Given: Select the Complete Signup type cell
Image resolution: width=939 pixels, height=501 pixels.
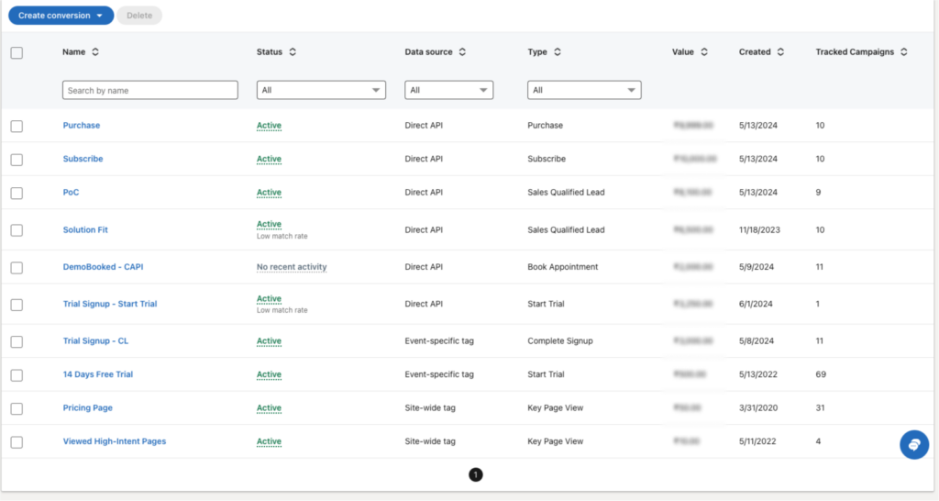Looking at the screenshot, I should (x=560, y=341).
